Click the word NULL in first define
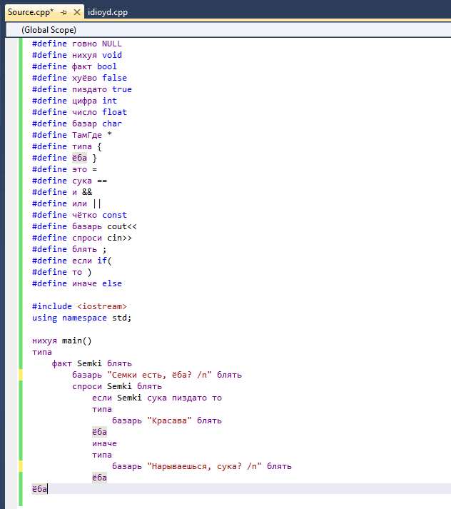This screenshot has height=509, width=451. (112, 44)
